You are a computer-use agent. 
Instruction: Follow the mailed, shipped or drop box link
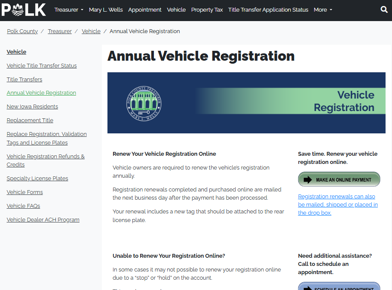(338, 204)
